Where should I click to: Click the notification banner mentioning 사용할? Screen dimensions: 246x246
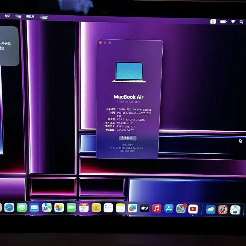pyautogui.click(x=9, y=46)
